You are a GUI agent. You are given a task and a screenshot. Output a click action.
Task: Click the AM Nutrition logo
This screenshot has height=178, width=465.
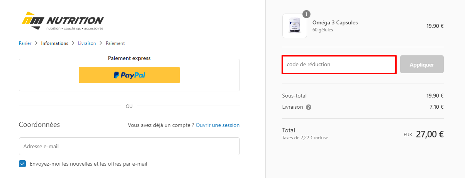click(x=63, y=22)
